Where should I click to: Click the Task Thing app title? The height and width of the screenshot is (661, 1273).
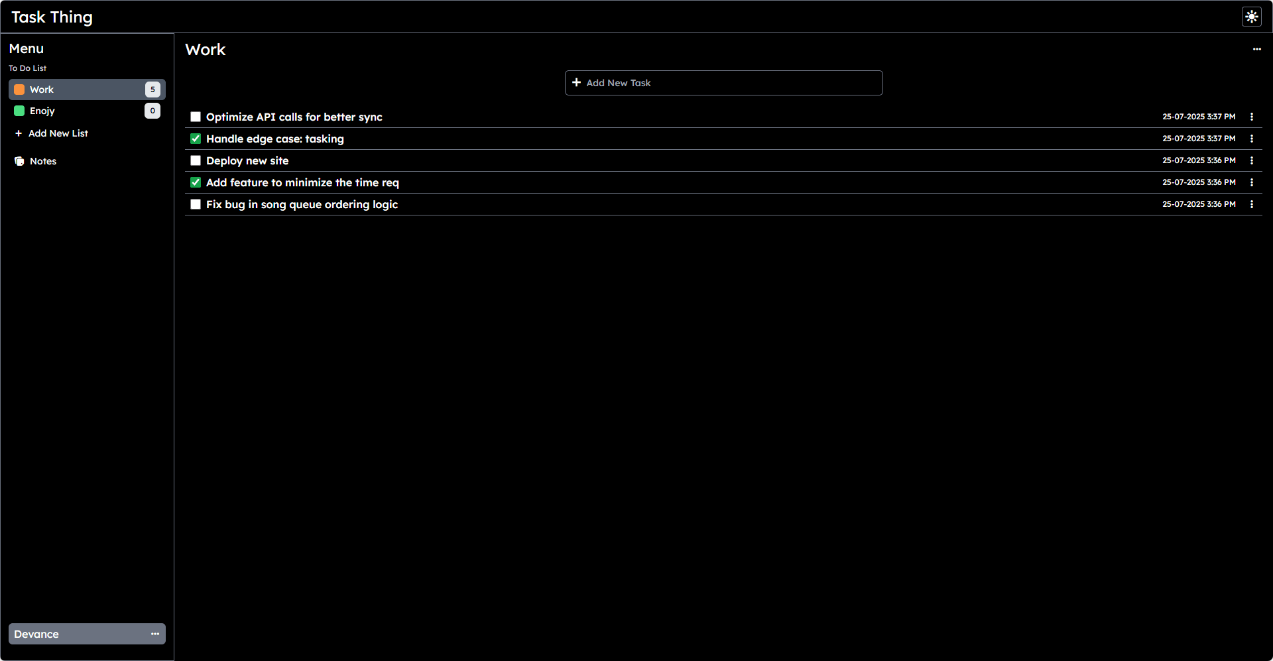tap(52, 17)
